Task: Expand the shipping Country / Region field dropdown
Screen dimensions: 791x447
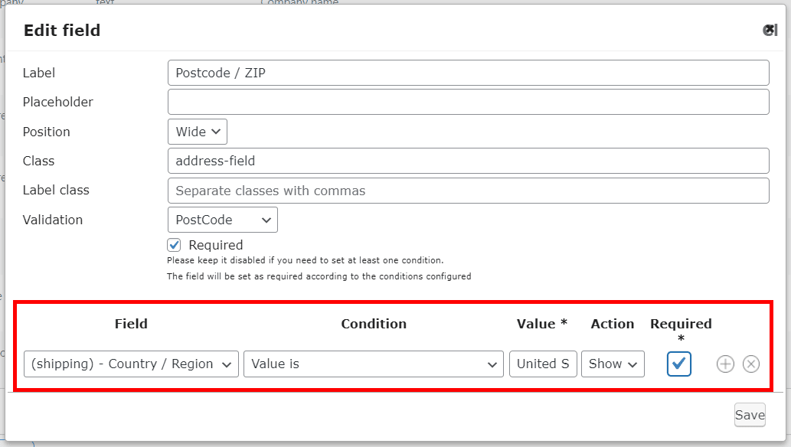Action: pos(131,364)
